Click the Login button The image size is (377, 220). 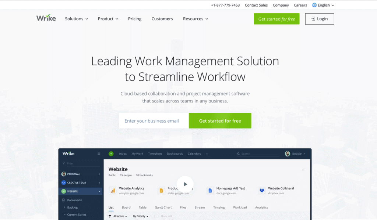320,19
